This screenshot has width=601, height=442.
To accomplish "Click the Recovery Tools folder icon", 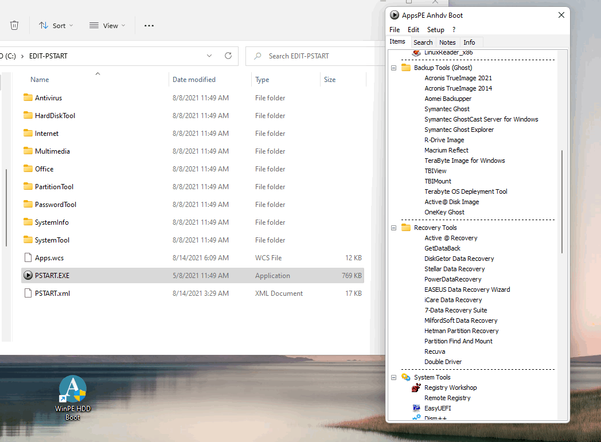I will (x=406, y=228).
